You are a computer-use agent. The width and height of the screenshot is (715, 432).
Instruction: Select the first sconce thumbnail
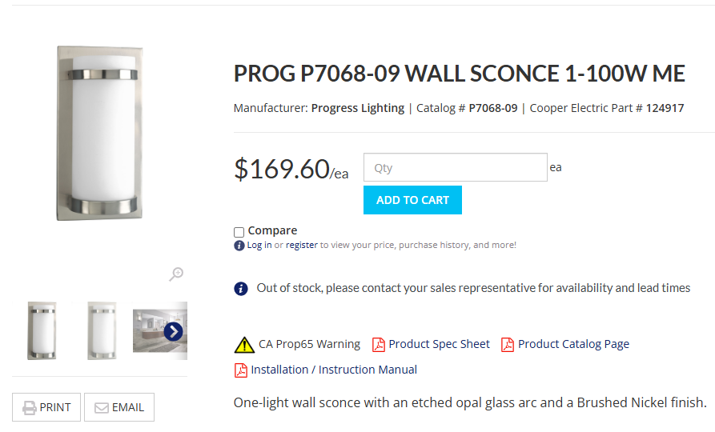point(42,330)
